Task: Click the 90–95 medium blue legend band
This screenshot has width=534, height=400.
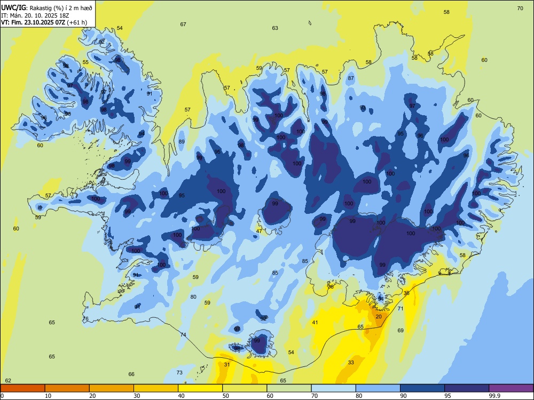Action: 422,388
